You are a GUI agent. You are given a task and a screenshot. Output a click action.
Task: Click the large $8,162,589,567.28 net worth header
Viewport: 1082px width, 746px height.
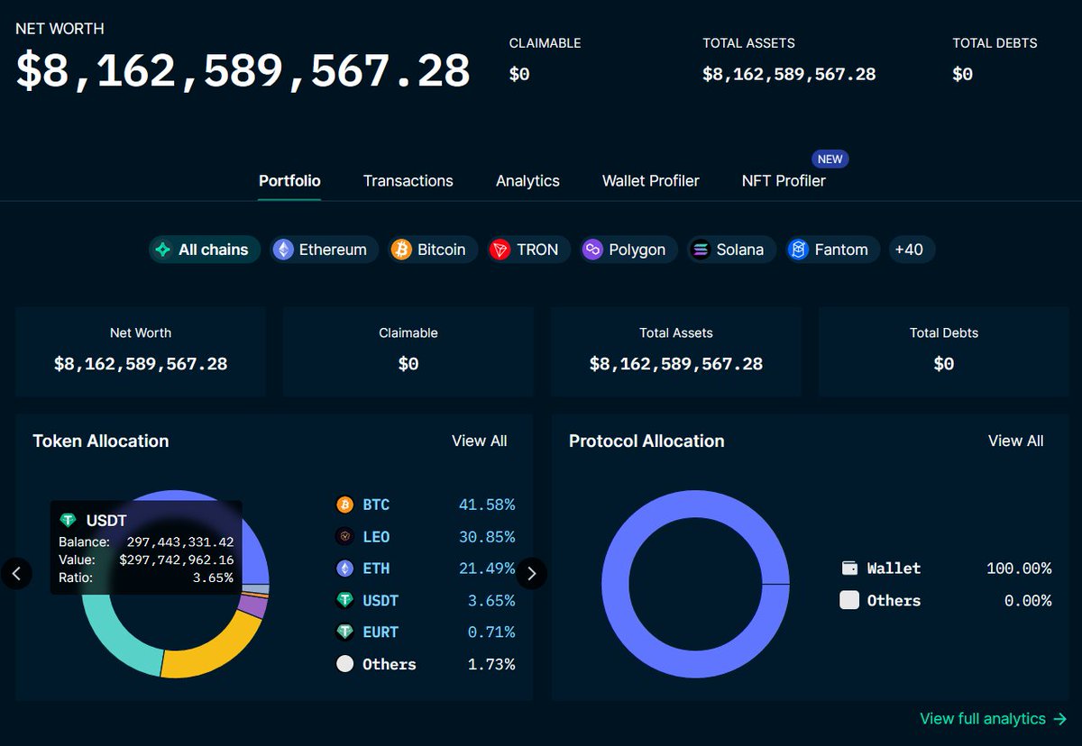tap(243, 70)
